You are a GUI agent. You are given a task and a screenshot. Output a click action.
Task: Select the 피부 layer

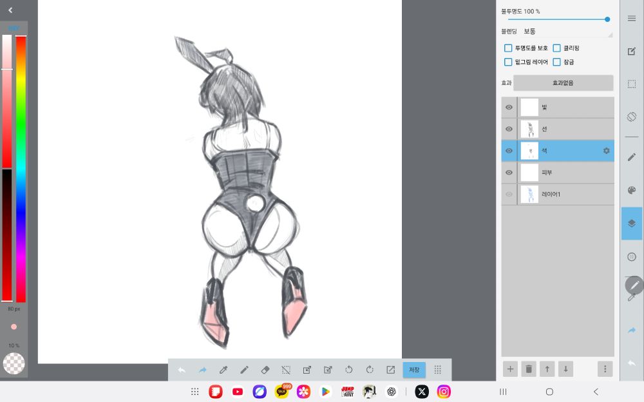pos(558,173)
